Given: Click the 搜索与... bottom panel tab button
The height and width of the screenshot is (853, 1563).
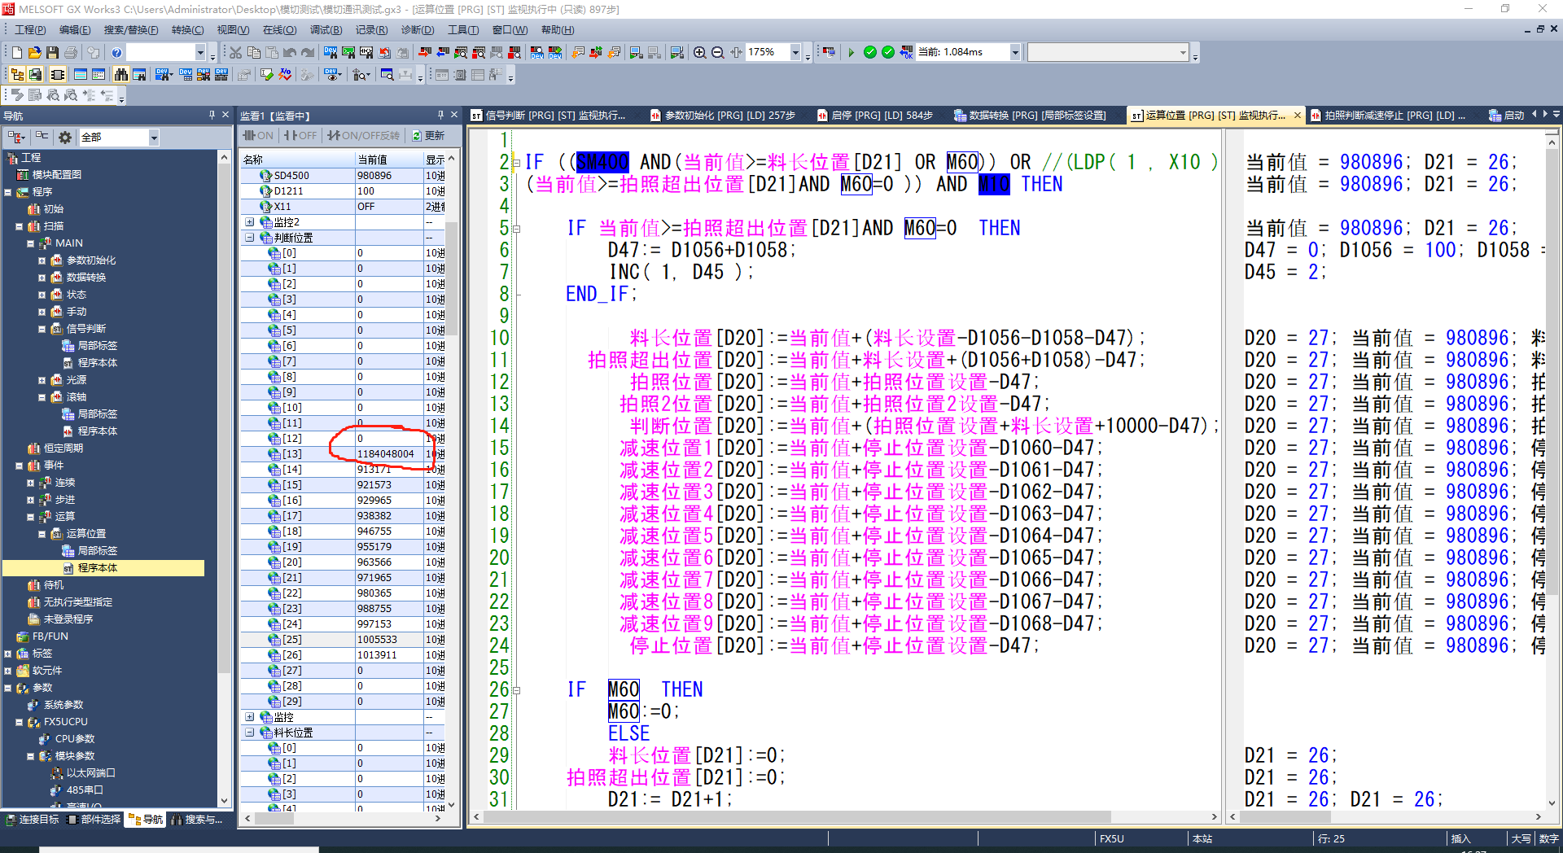Looking at the screenshot, I should pos(197,820).
